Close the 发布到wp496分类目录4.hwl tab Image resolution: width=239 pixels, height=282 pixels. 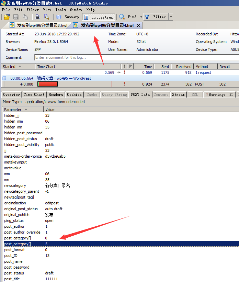pyautogui.click(x=138, y=25)
